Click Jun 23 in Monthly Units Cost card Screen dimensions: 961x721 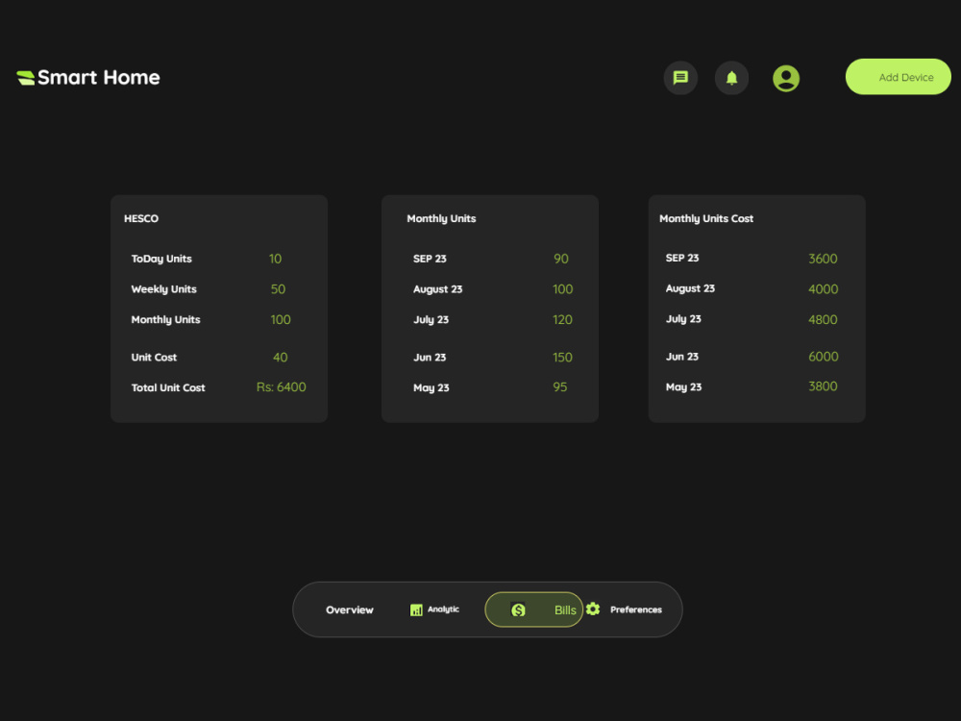682,357
